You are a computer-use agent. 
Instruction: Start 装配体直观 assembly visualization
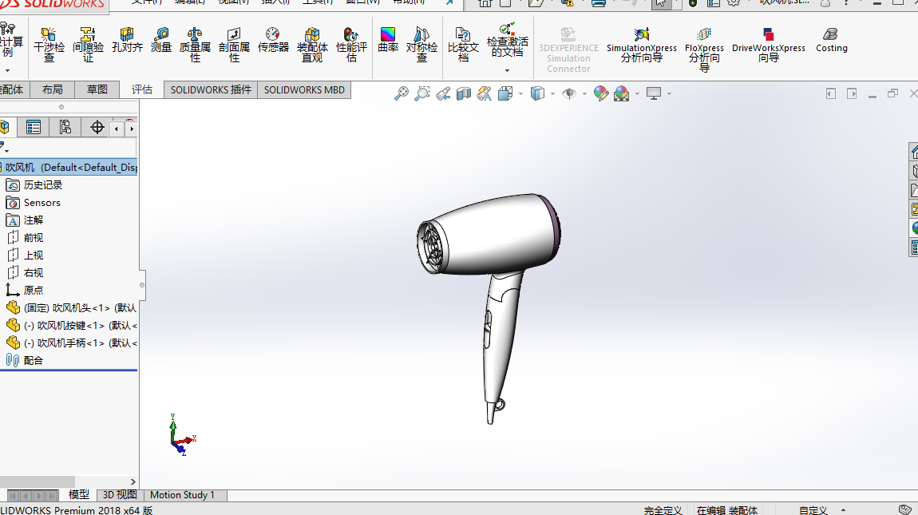point(312,44)
